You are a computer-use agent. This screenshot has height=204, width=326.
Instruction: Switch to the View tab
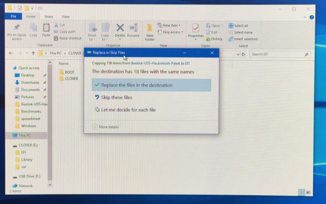click(66, 17)
